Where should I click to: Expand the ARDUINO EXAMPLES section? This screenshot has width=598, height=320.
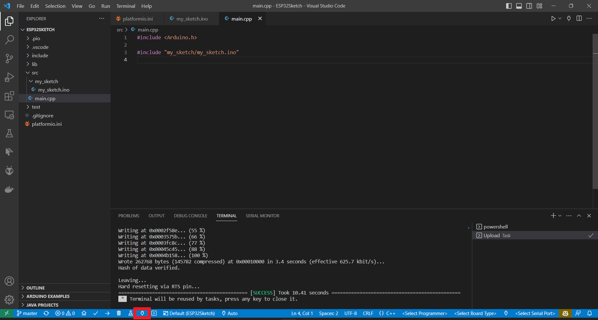point(48,296)
